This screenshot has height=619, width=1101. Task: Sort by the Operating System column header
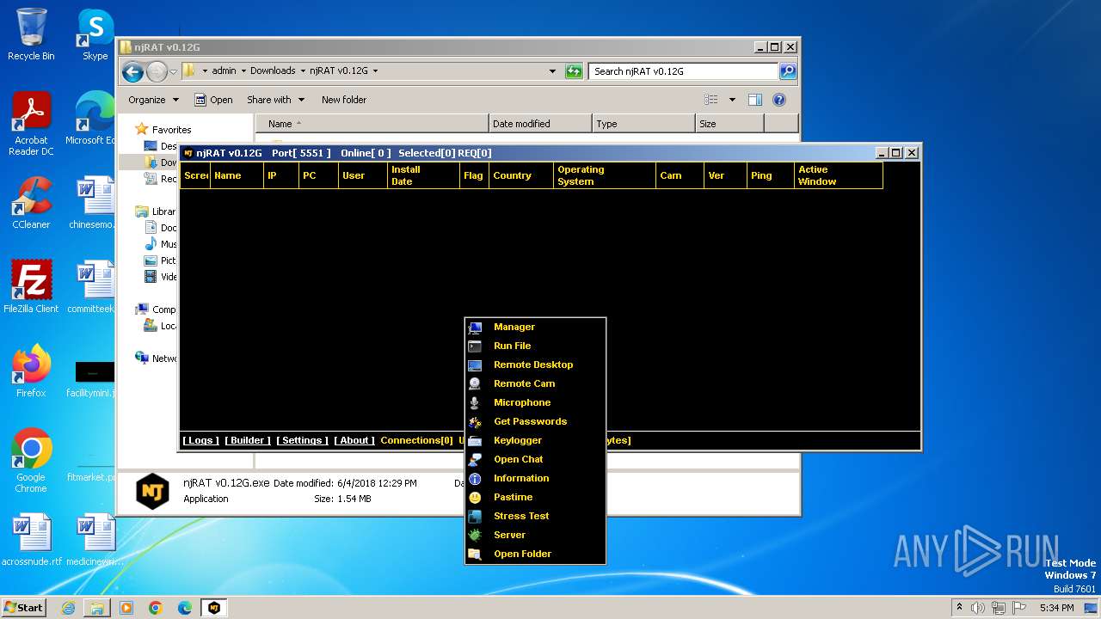point(604,175)
